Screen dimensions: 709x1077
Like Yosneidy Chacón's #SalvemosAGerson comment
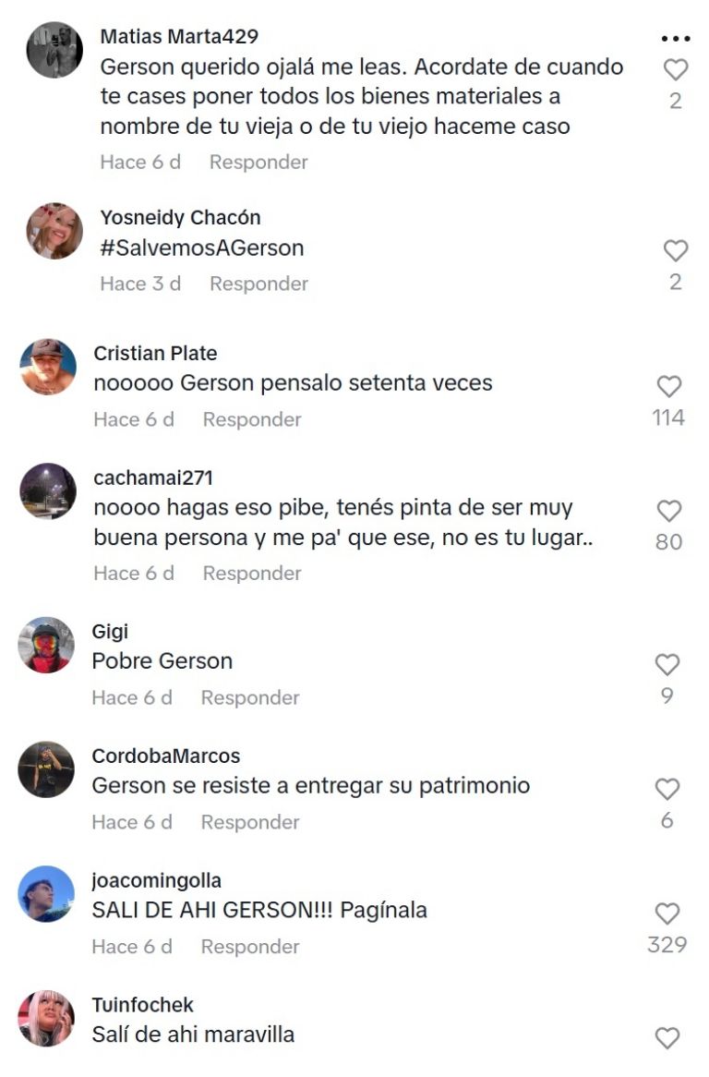[676, 250]
